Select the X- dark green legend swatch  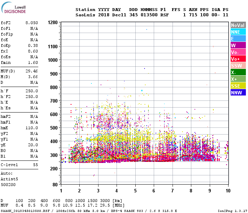coord(238,72)
